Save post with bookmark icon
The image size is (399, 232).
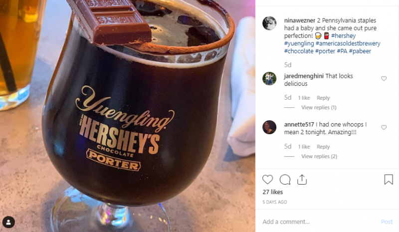click(389, 179)
